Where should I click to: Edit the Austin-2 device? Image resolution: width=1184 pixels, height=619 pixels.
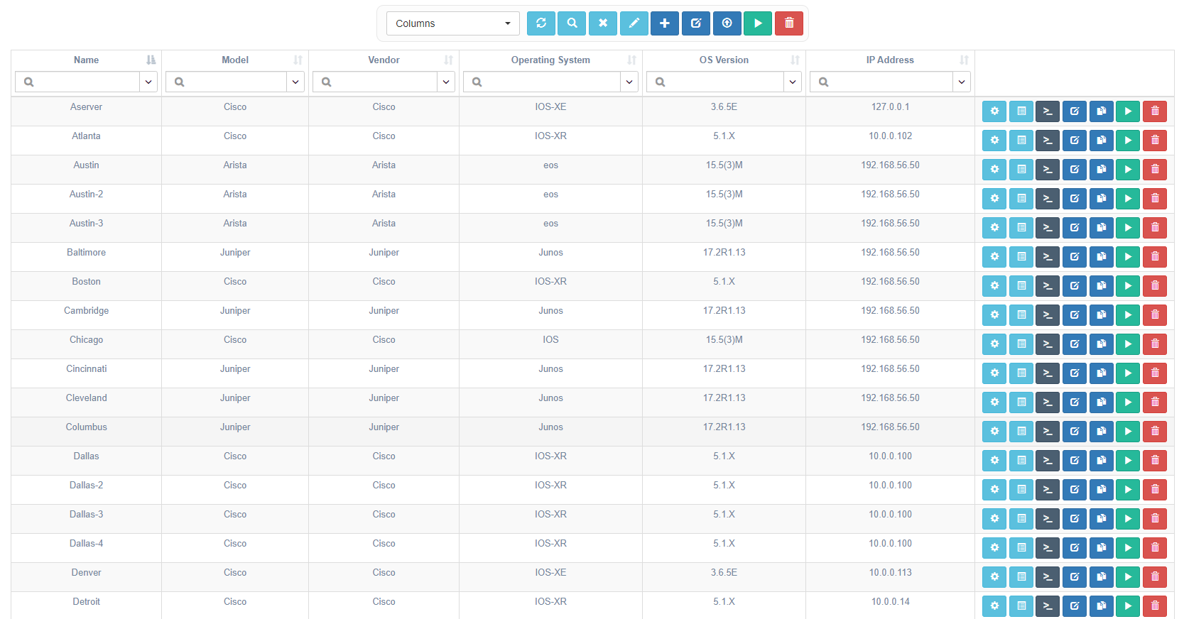[1075, 199]
